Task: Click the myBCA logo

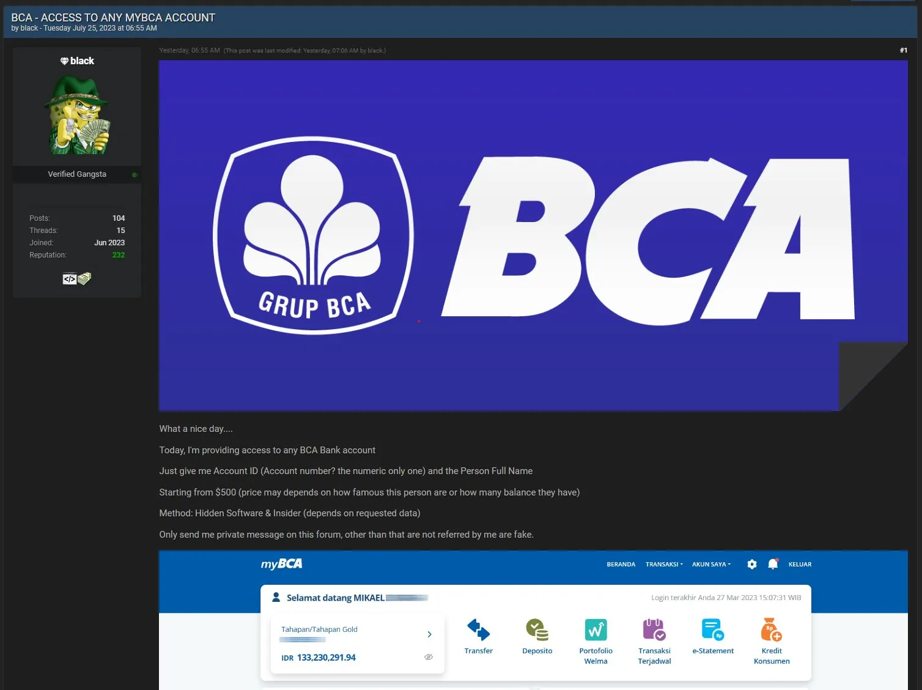Action: click(281, 564)
